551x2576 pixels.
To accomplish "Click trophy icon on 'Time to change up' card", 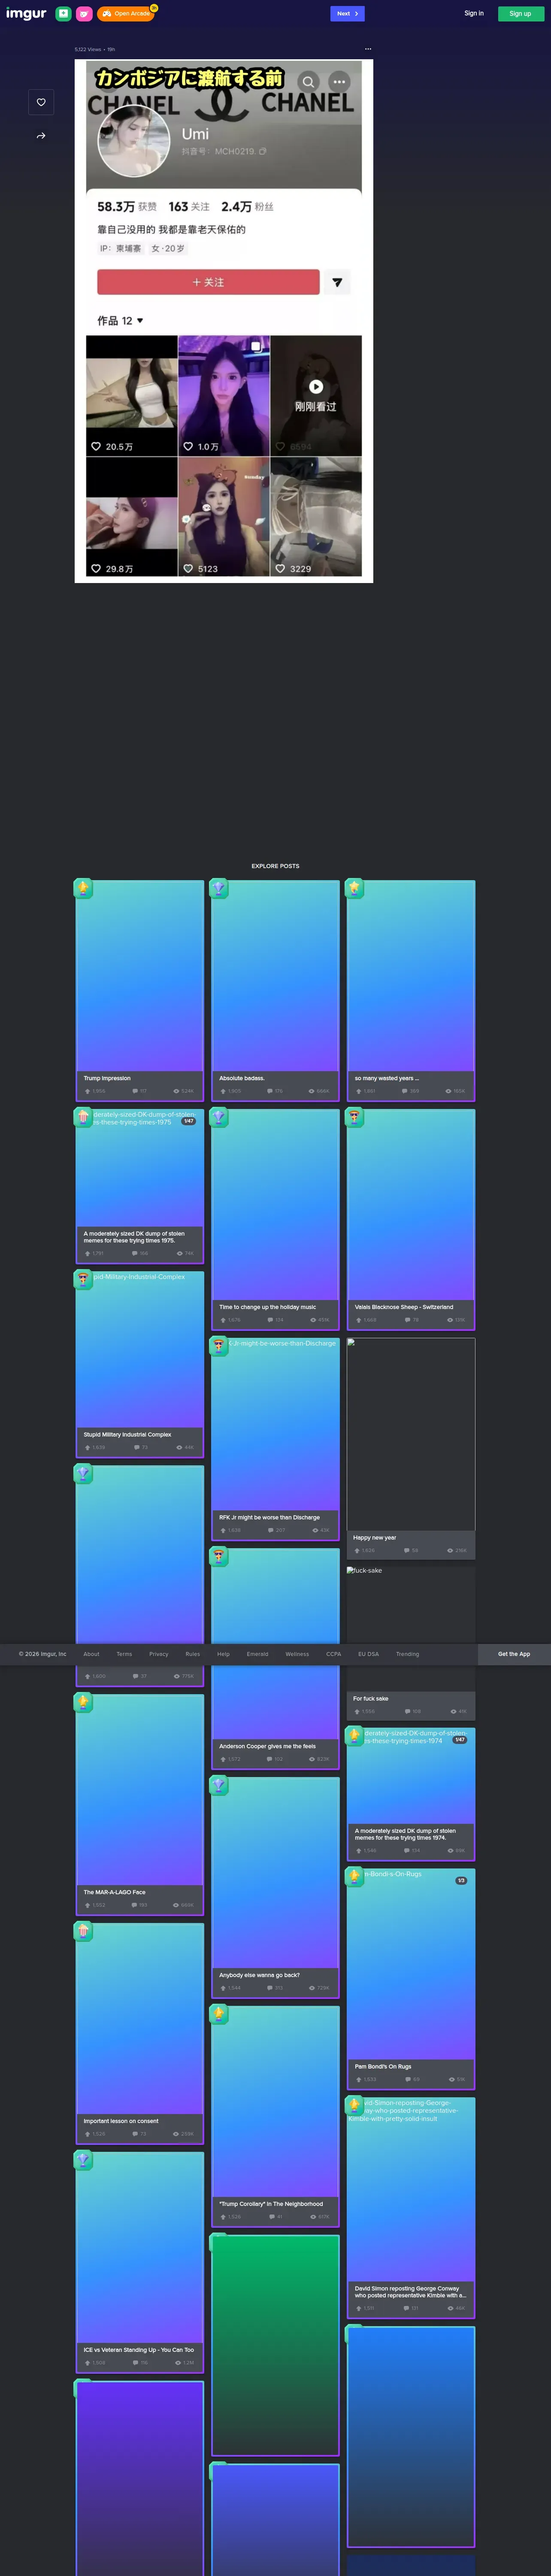I will pos(219,1117).
